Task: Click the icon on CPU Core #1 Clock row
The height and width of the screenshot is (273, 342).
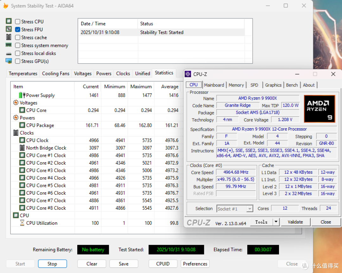Action: coord(22,155)
